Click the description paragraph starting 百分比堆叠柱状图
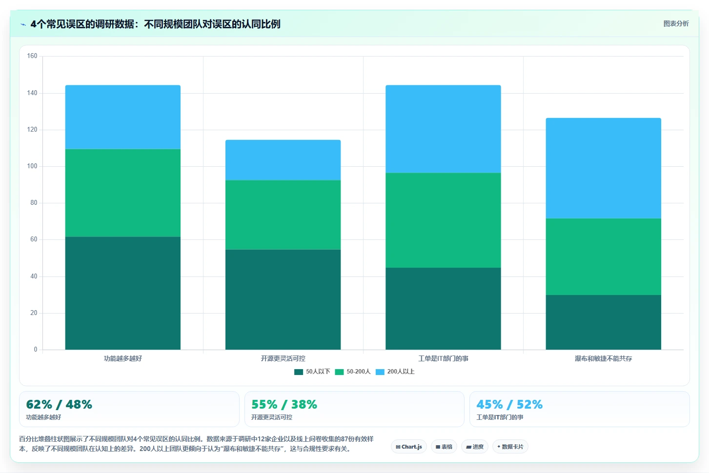The image size is (709, 473). (x=196, y=444)
